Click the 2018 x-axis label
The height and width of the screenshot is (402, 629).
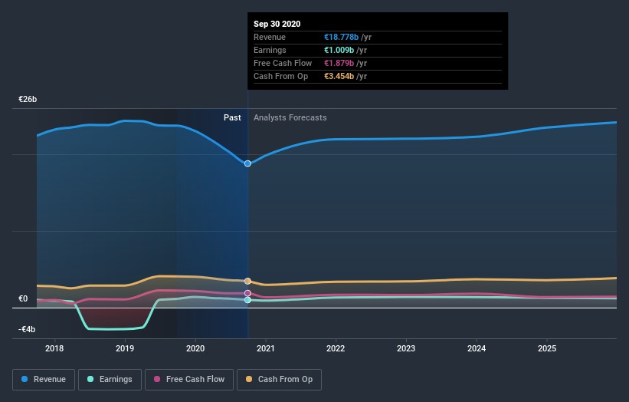(54, 348)
